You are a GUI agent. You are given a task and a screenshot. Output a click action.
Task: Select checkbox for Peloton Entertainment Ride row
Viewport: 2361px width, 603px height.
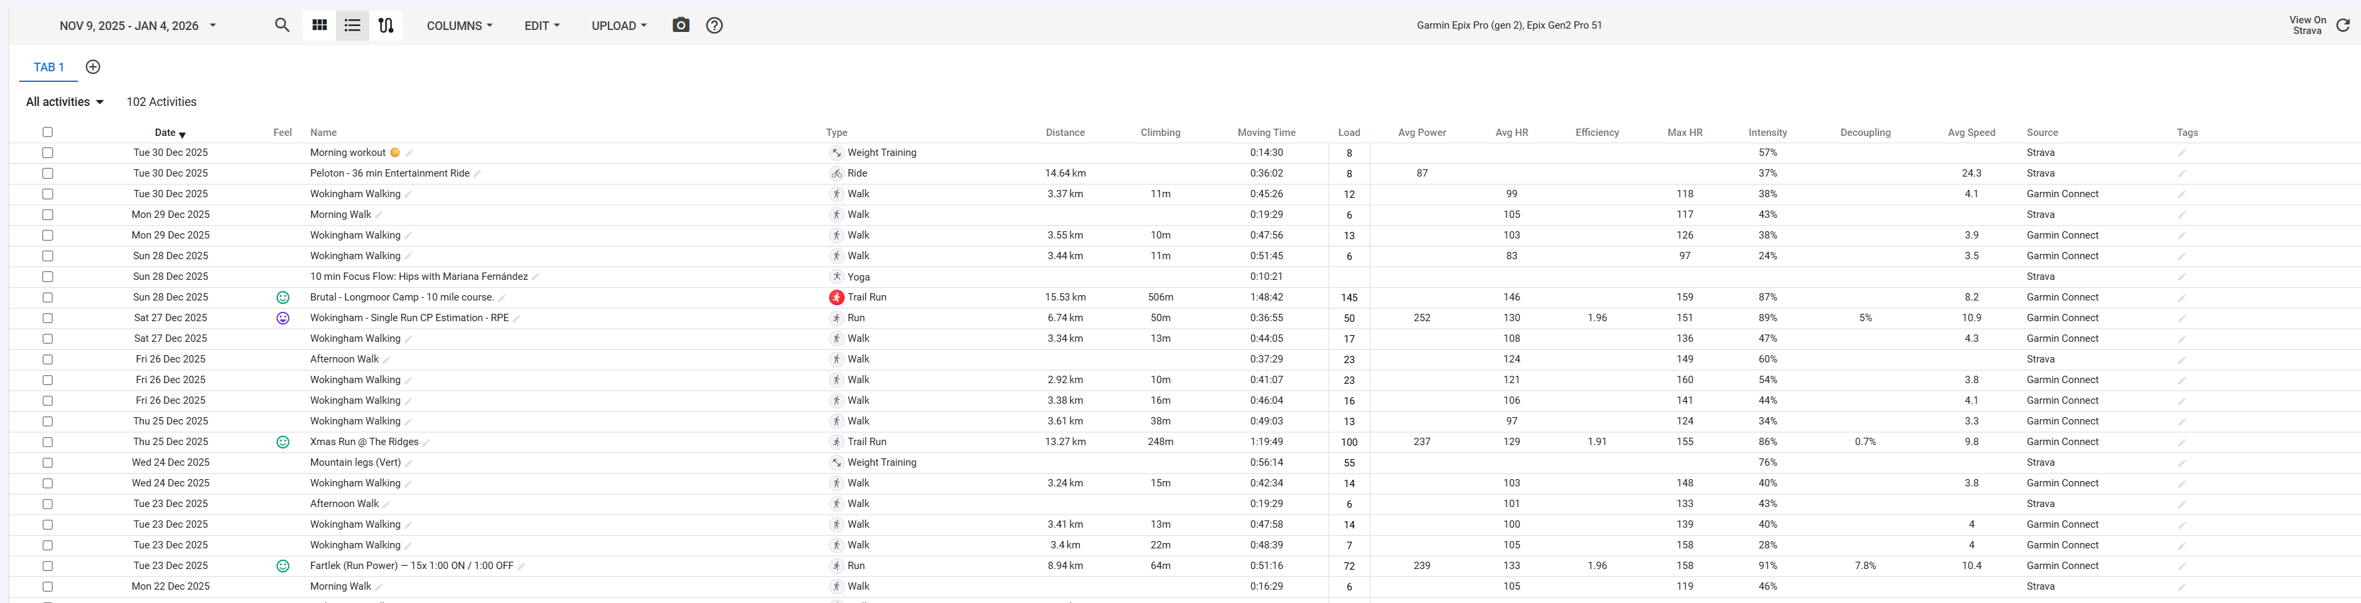(x=48, y=173)
